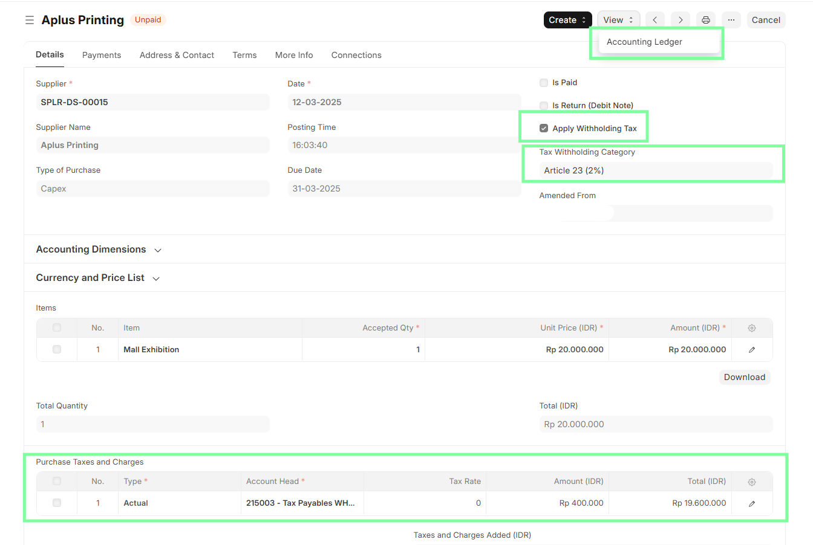Navigate to the previous document
The image size is (813, 545).
coord(655,19)
